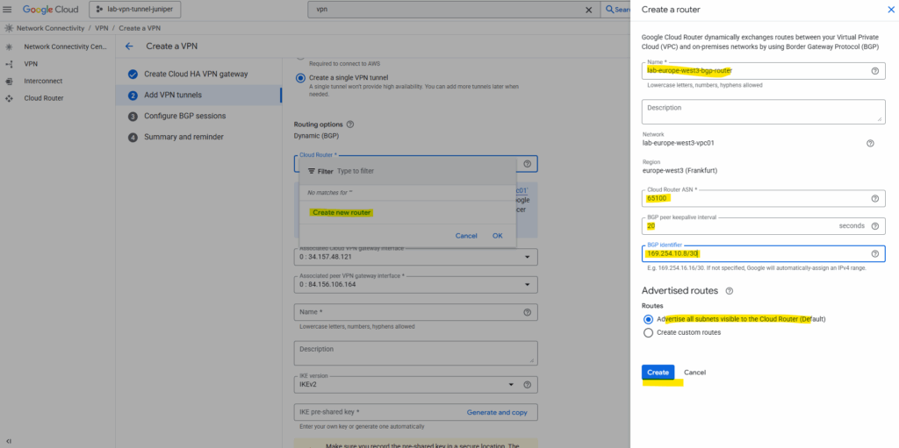Image resolution: width=899 pixels, height=448 pixels.
Task: Click help icon in Cloud Router ASN field
Action: [874, 198]
